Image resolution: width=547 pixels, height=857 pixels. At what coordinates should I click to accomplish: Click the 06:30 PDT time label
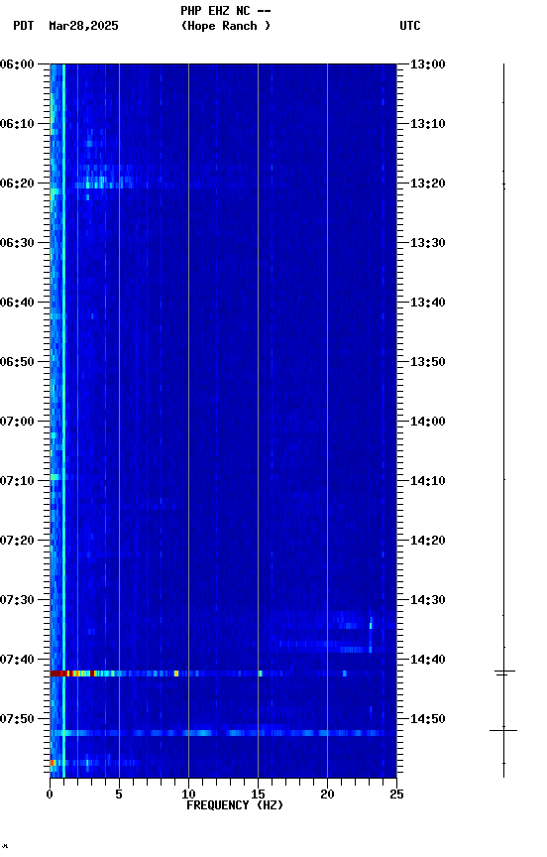[x=17, y=243]
